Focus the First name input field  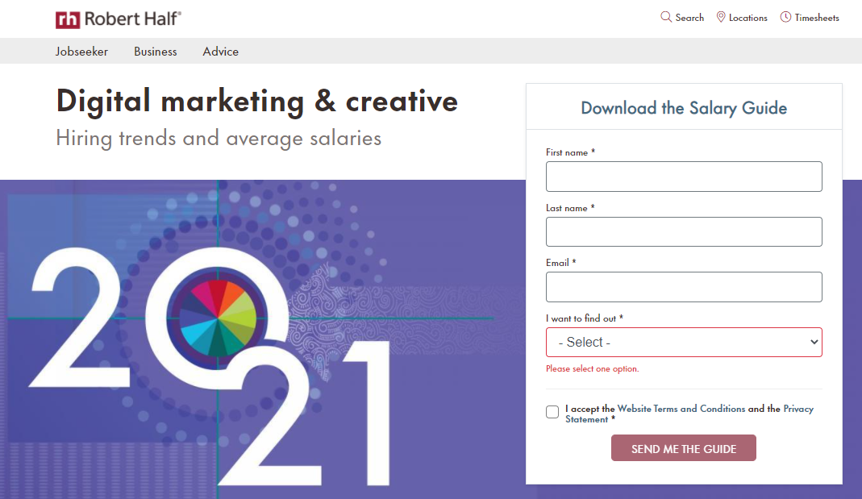(684, 177)
